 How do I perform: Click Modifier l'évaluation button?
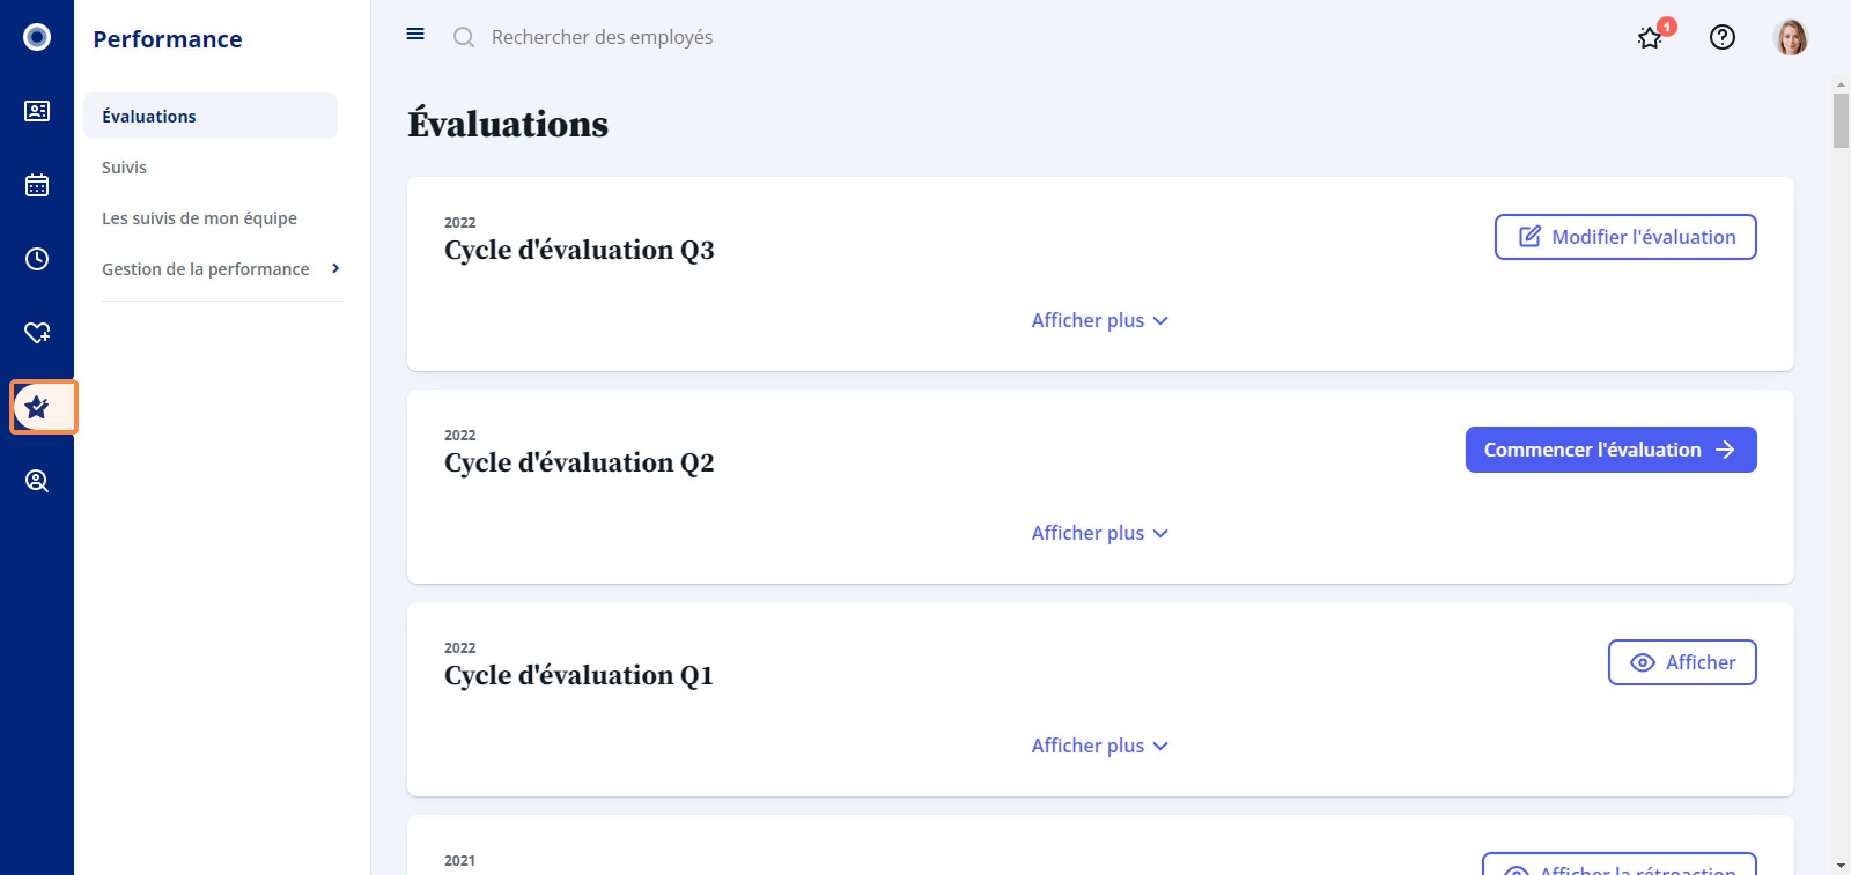coord(1625,238)
